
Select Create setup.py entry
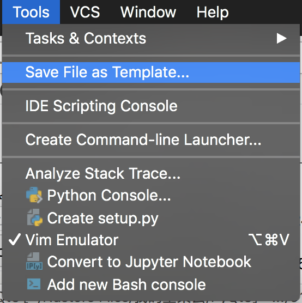click(151, 218)
